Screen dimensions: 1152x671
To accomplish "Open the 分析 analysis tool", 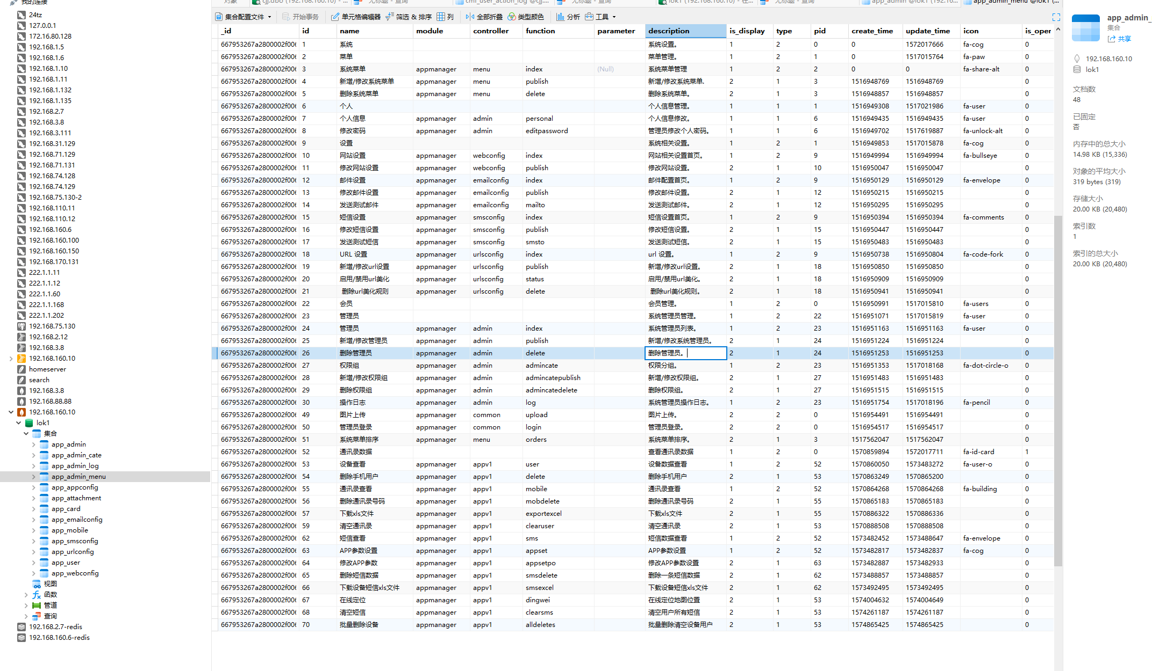I will point(568,17).
